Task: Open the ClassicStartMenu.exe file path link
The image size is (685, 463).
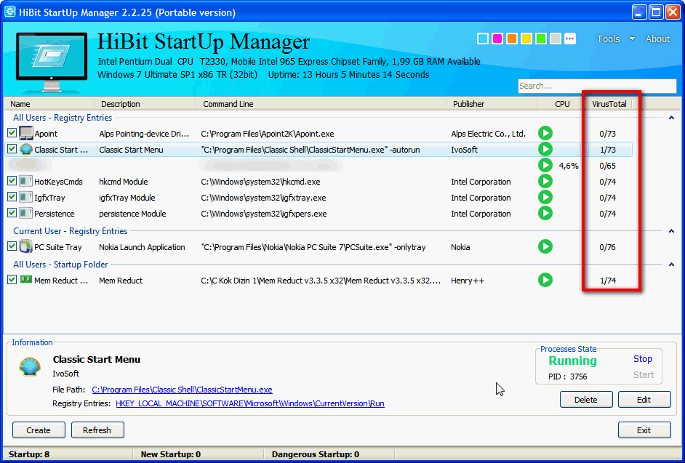Action: coord(183,390)
